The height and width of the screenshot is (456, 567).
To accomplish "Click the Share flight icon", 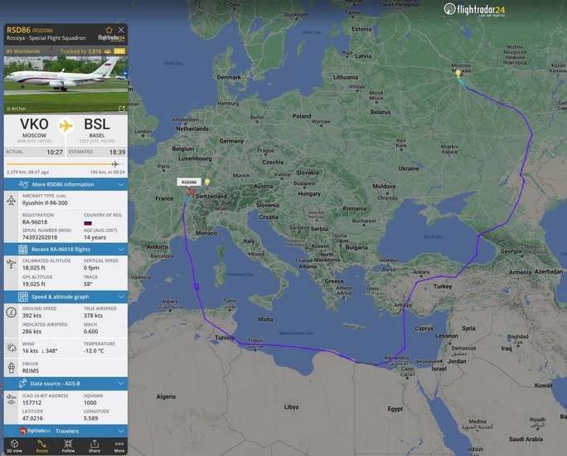I will click(94, 445).
